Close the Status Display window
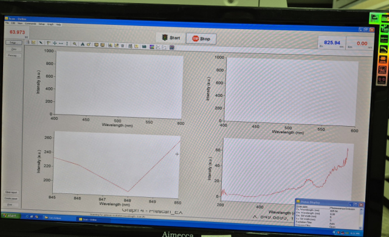This screenshot has width=389, height=237. click(x=362, y=205)
